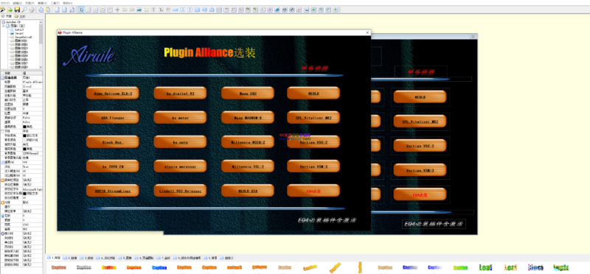Click the bx_digital V3 button
The width and height of the screenshot is (590, 274).
(x=180, y=93)
